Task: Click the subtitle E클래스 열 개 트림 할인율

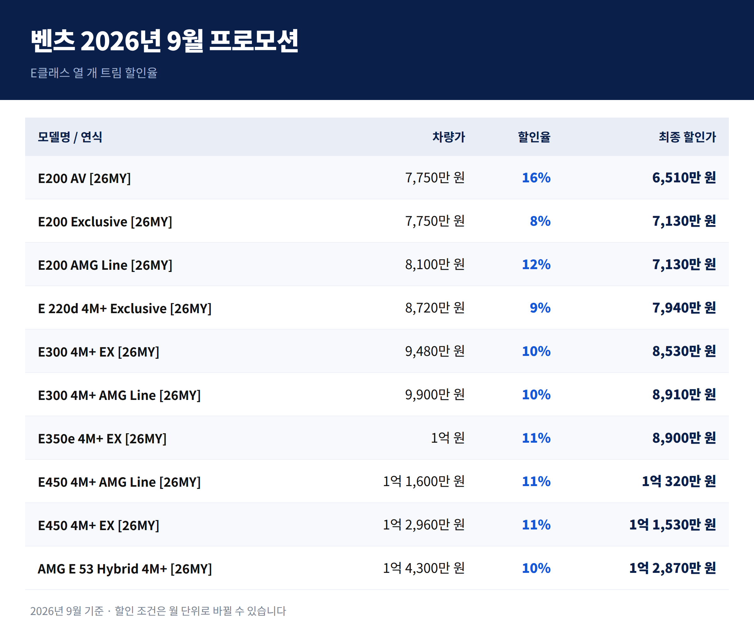Action: click(x=94, y=73)
